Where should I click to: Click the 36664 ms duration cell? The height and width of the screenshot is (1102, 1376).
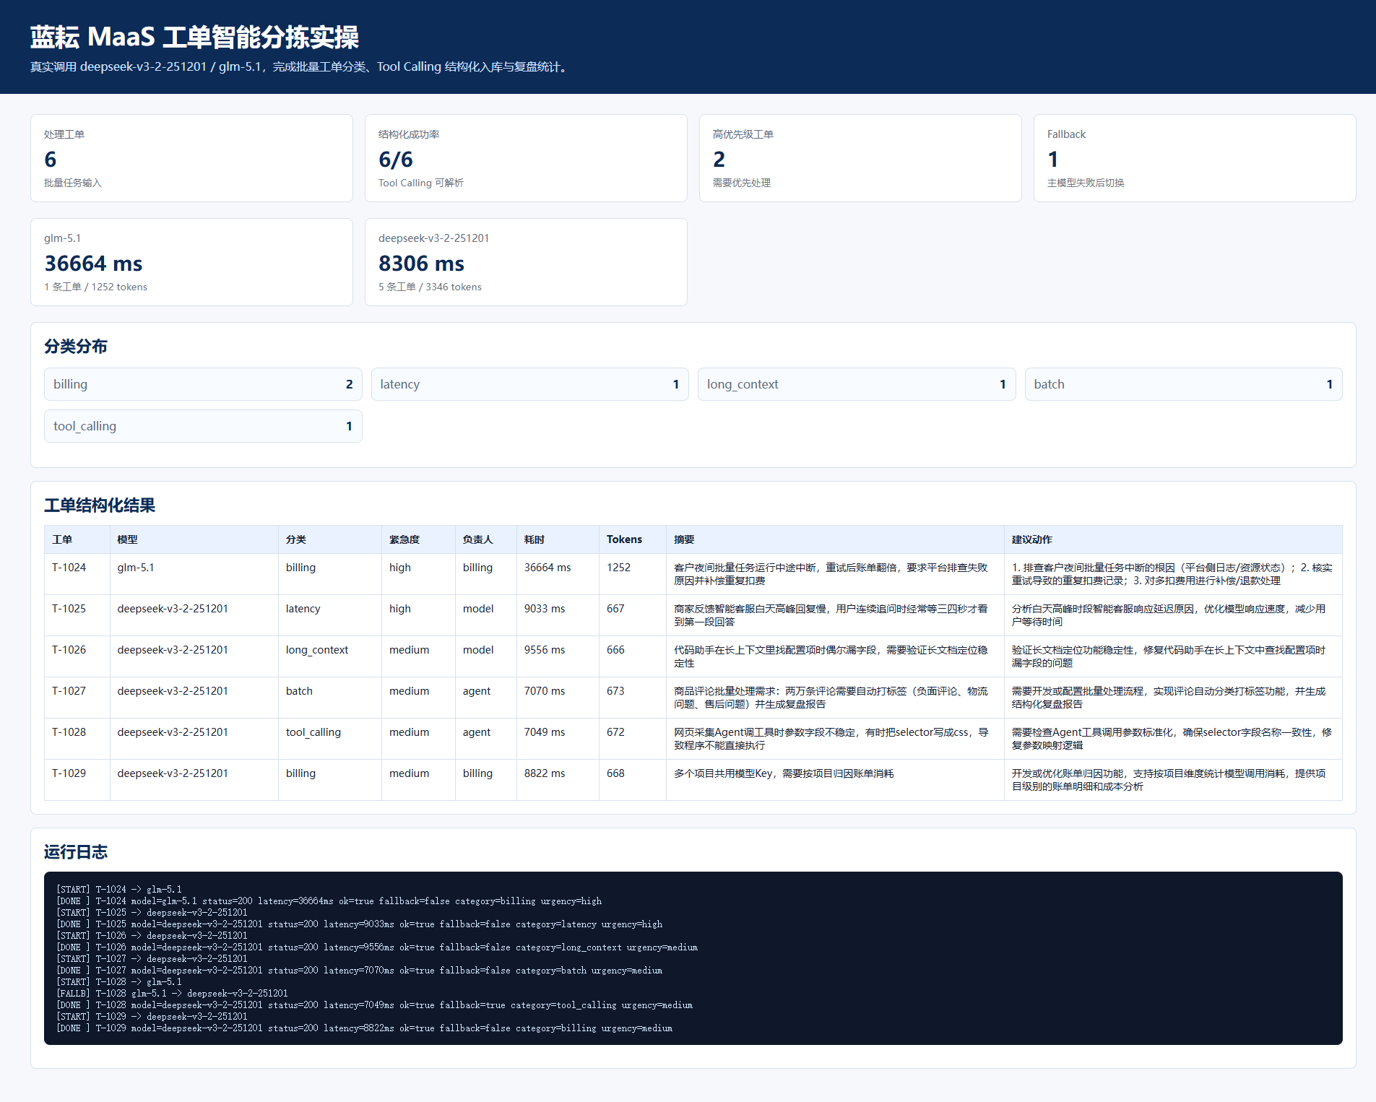pos(558,574)
